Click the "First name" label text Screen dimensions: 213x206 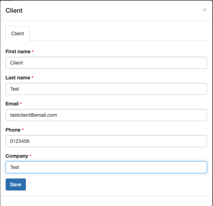18,51
